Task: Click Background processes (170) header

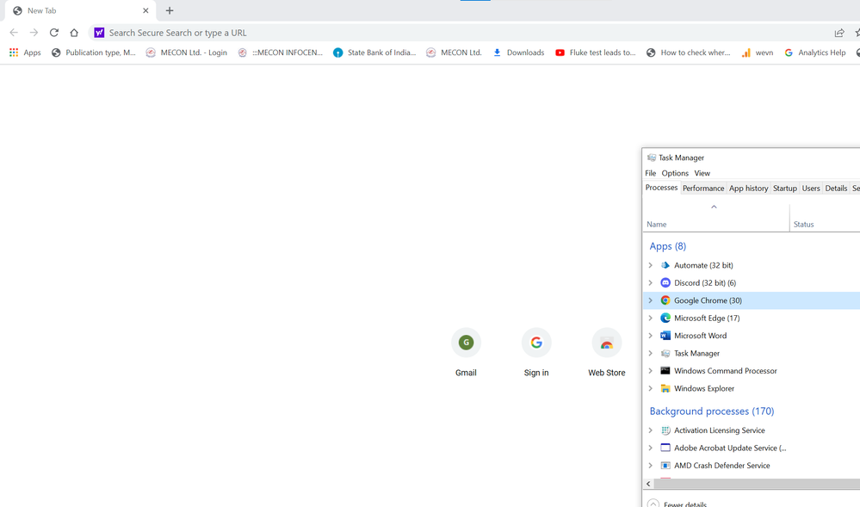Action: [712, 411]
